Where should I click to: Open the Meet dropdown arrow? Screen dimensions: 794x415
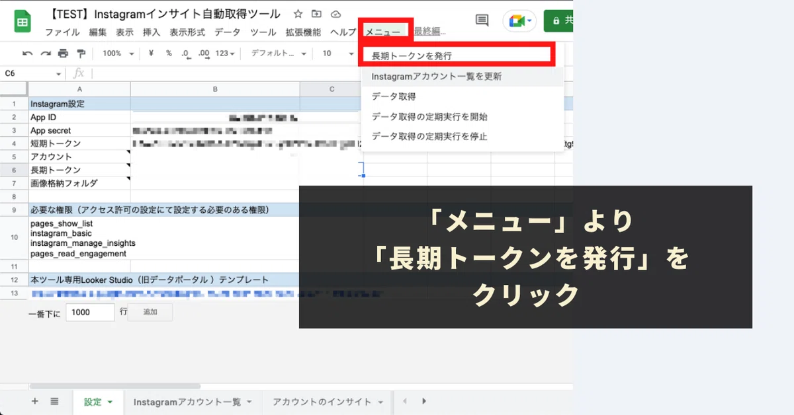coord(529,20)
